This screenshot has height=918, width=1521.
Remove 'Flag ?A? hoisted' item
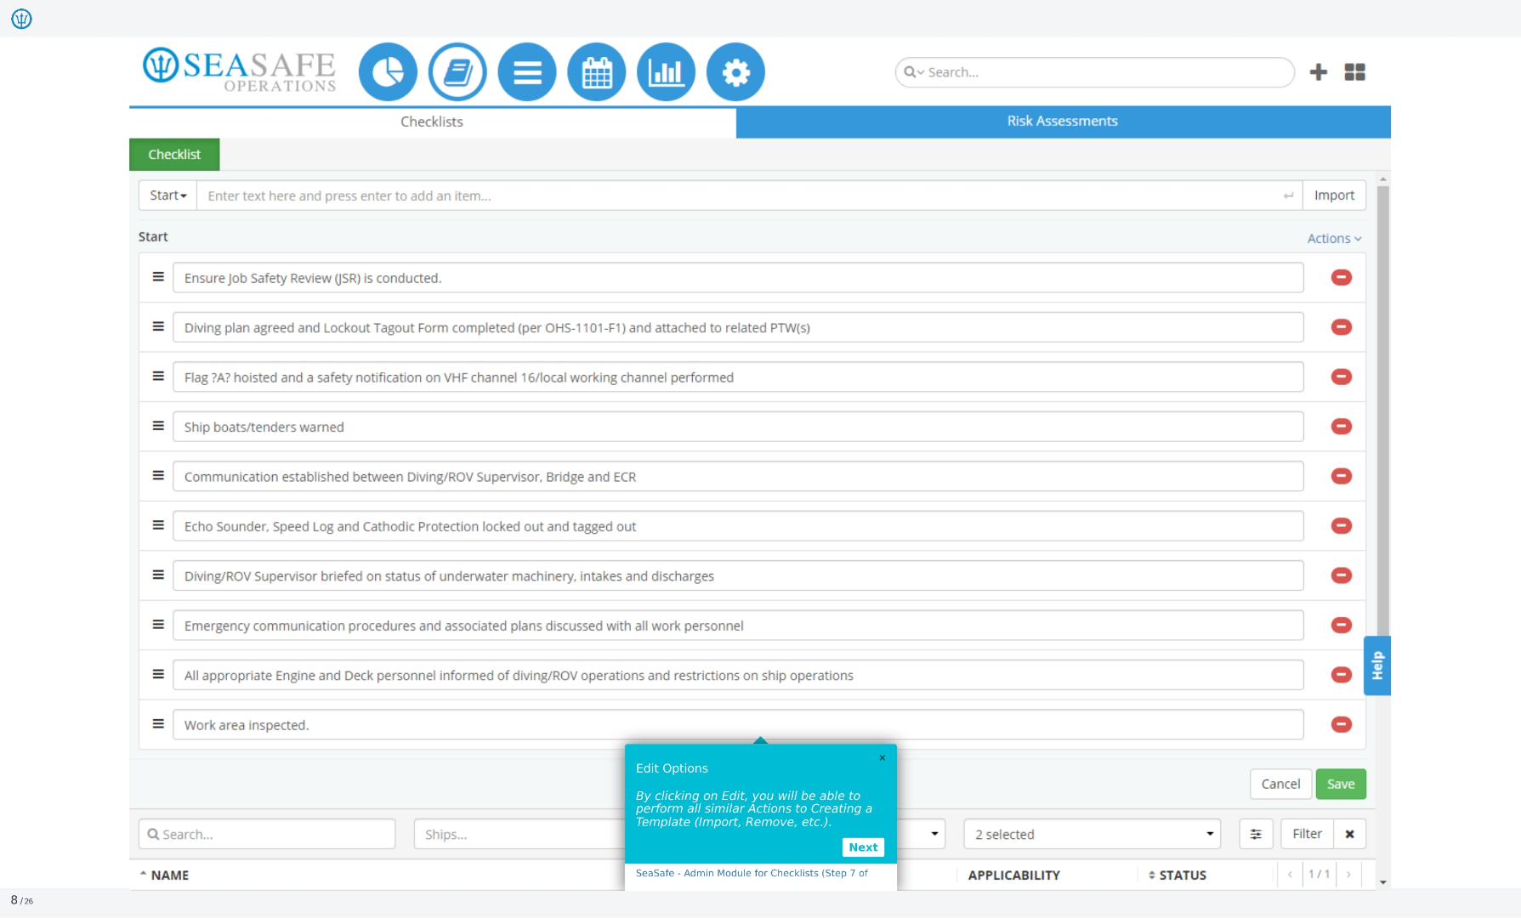coord(1342,377)
